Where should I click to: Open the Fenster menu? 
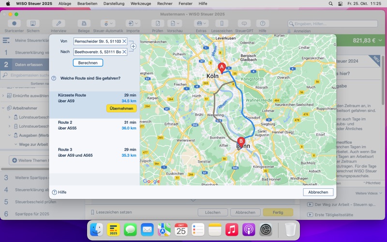point(185,3)
